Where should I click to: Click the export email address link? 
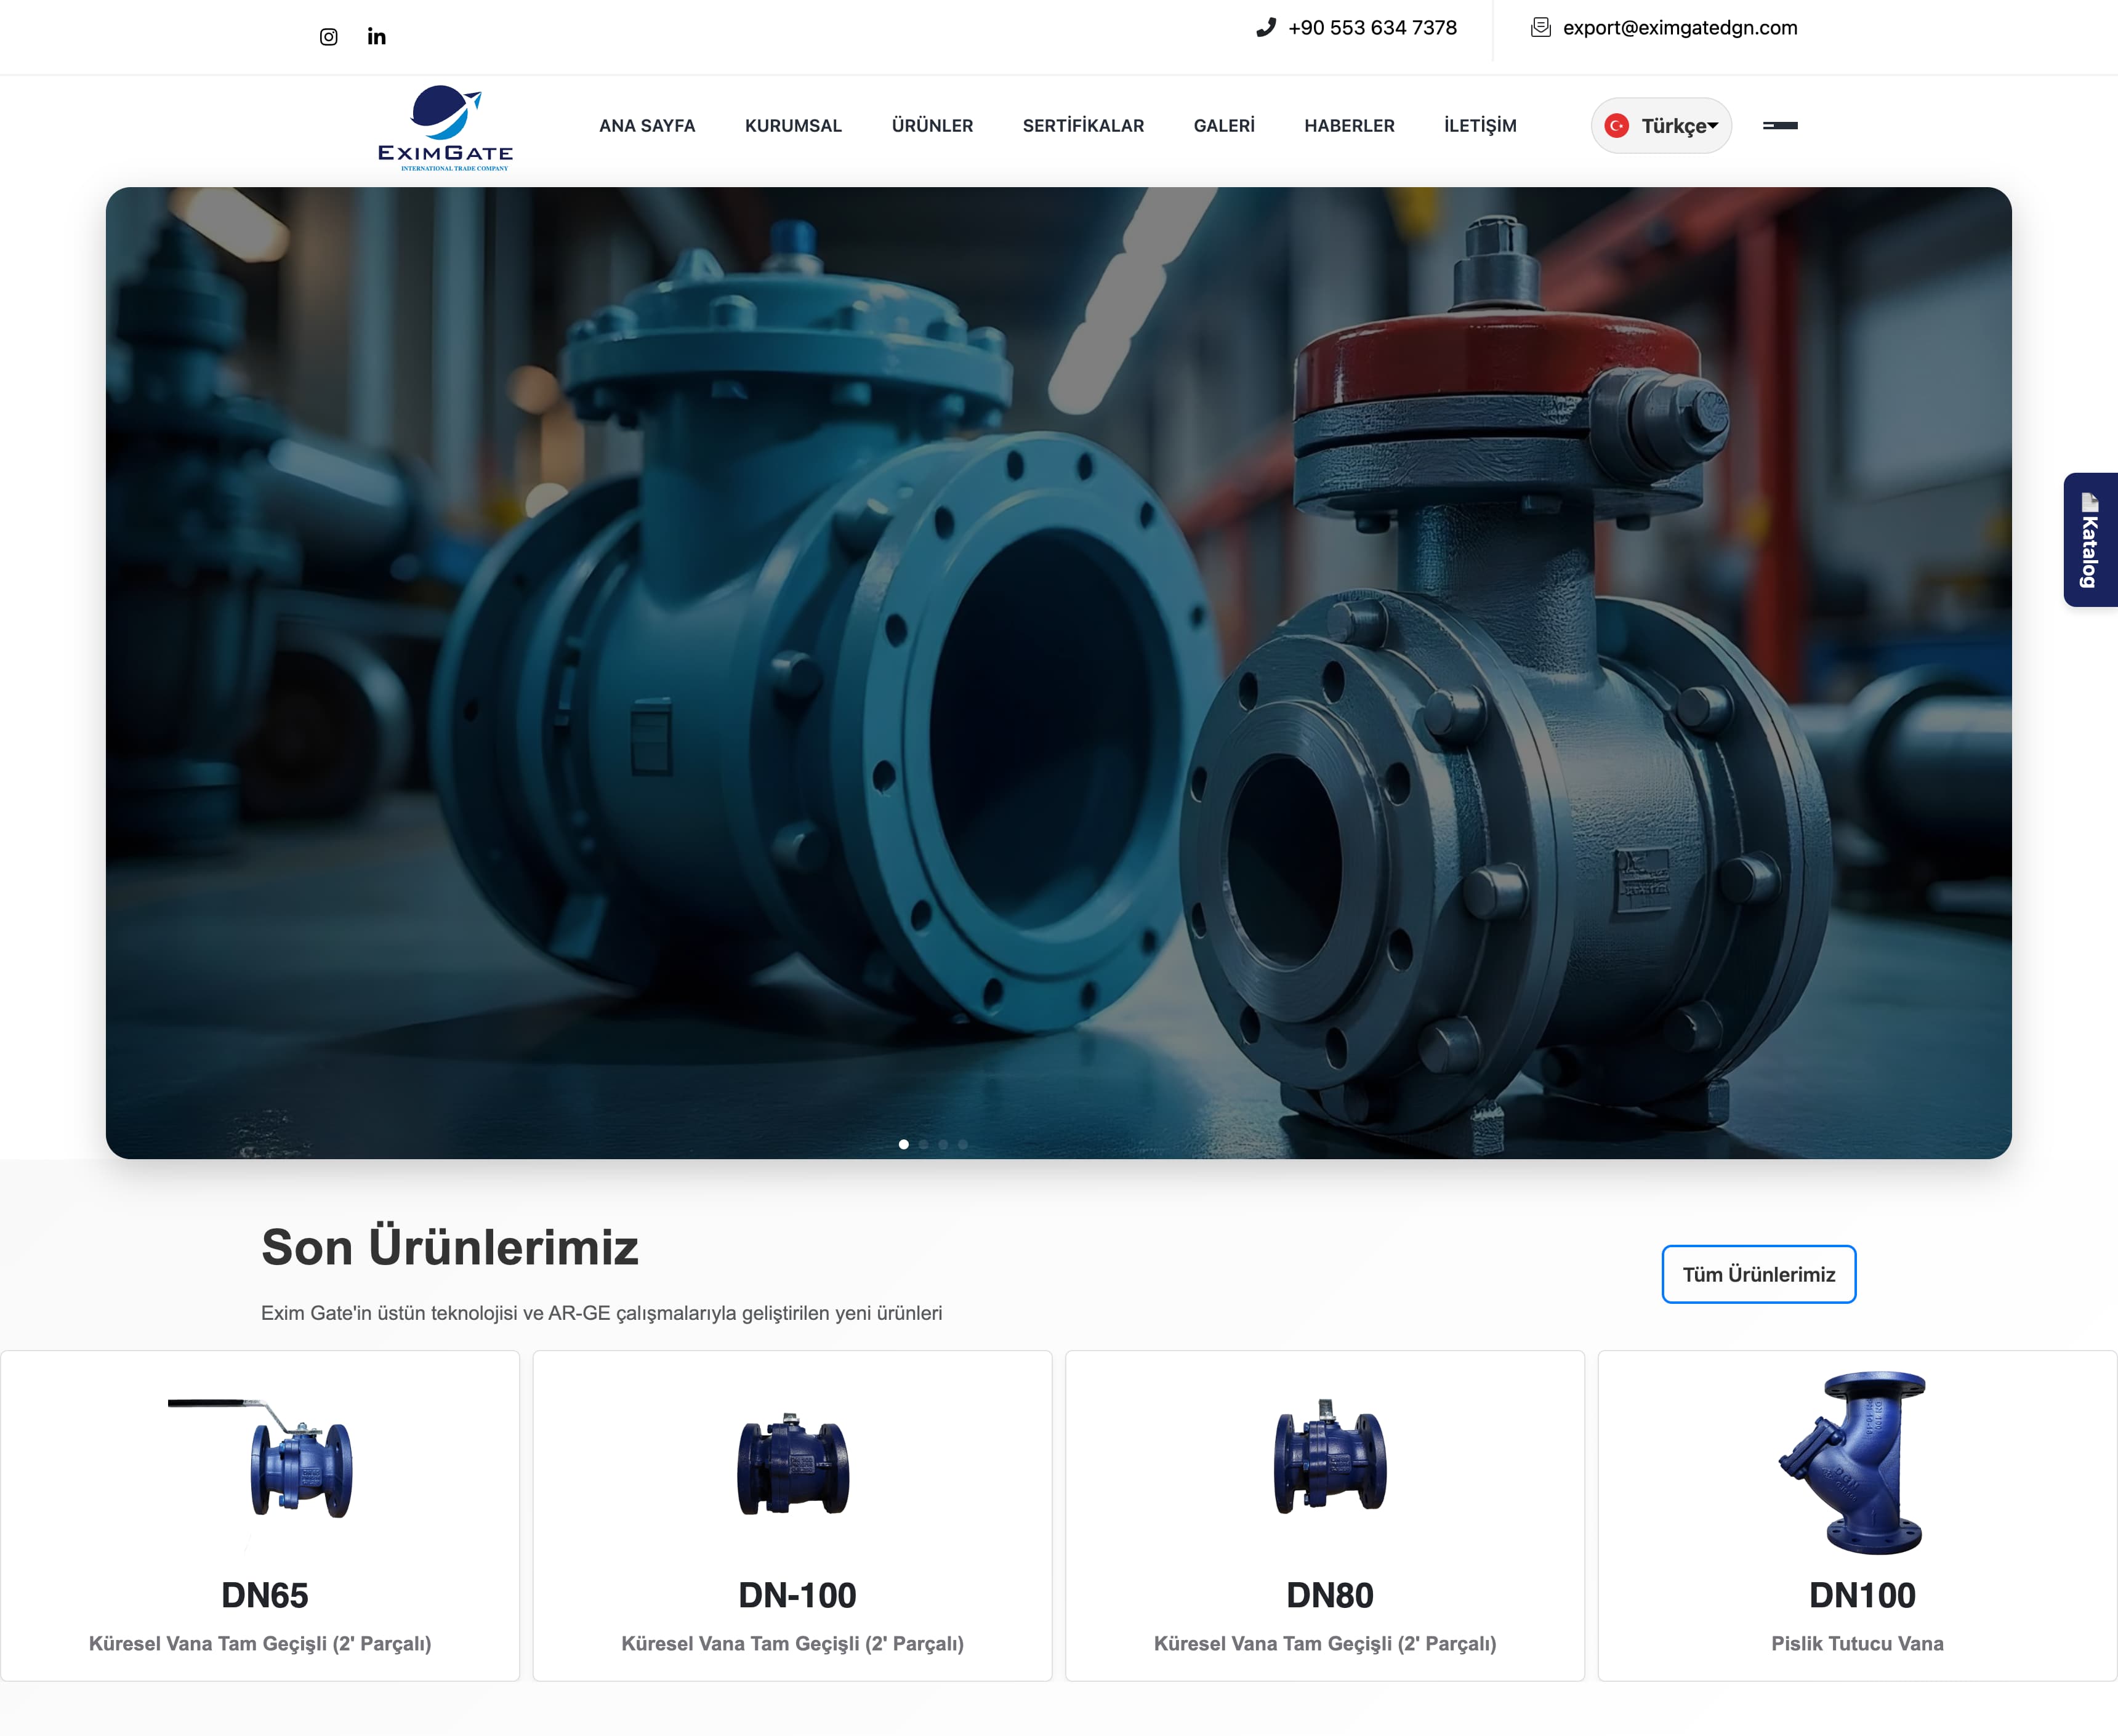[1680, 28]
